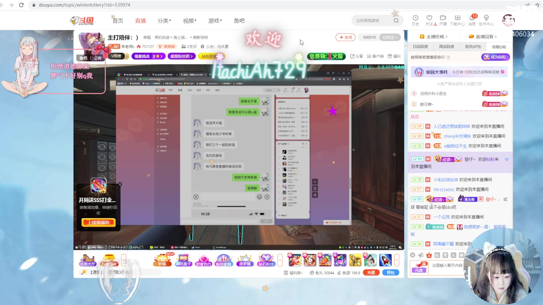Screen dimensions: 543x305
Task: Click the 充值 recharge button
Action: pos(371,273)
